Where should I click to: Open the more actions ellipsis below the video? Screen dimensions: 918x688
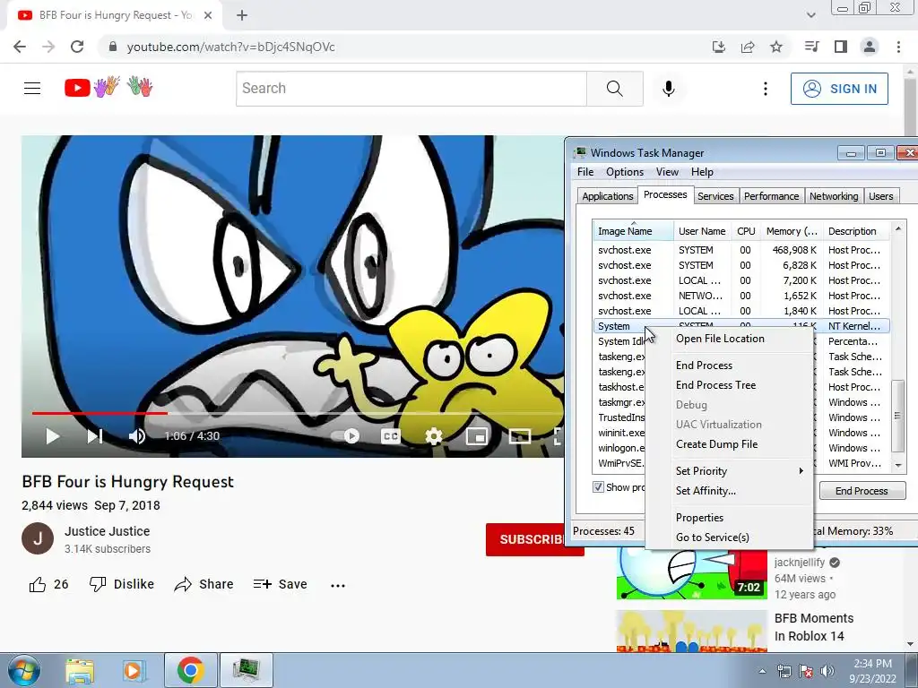pyautogui.click(x=338, y=585)
